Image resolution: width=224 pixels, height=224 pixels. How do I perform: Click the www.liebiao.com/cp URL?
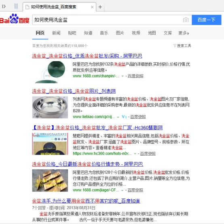(94, 117)
